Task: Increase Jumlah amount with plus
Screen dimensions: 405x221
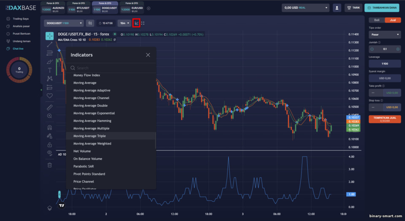Action: (398, 49)
